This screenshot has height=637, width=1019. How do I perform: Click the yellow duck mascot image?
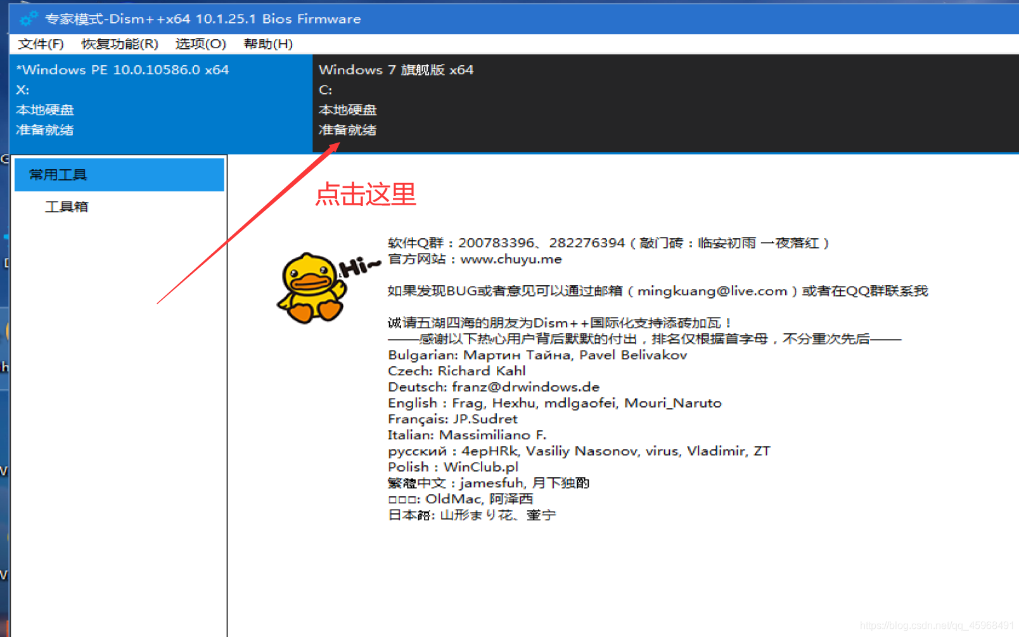pyautogui.click(x=311, y=288)
